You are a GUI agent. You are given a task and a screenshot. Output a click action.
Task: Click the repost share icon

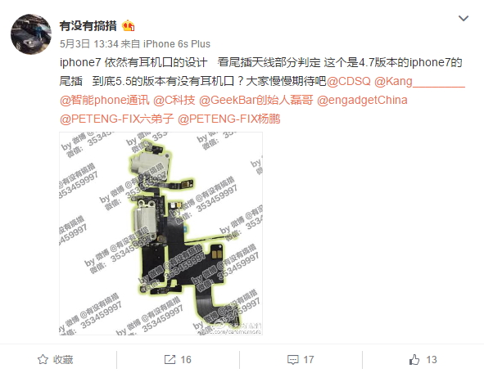pos(170,359)
